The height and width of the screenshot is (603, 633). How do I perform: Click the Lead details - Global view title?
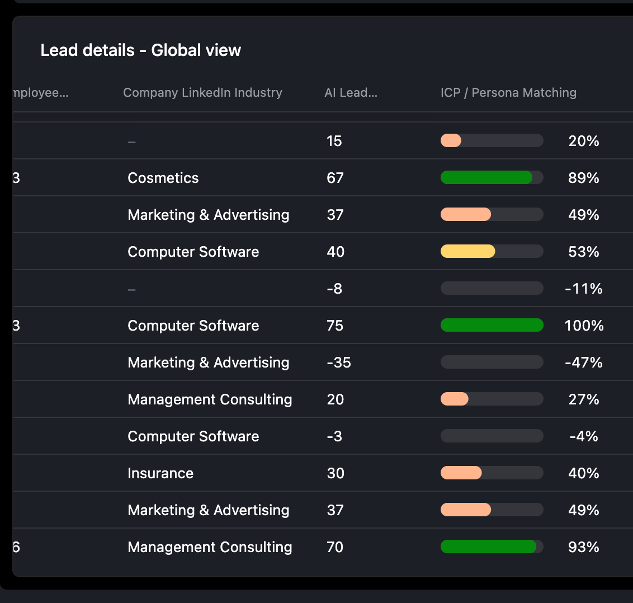coord(140,50)
